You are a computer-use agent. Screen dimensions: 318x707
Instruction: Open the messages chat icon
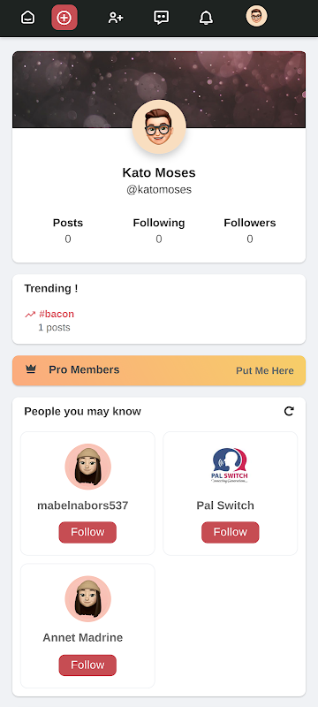[x=162, y=18]
